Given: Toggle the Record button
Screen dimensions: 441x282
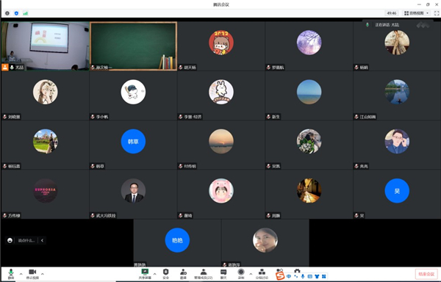Looking at the screenshot, I should (241, 274).
